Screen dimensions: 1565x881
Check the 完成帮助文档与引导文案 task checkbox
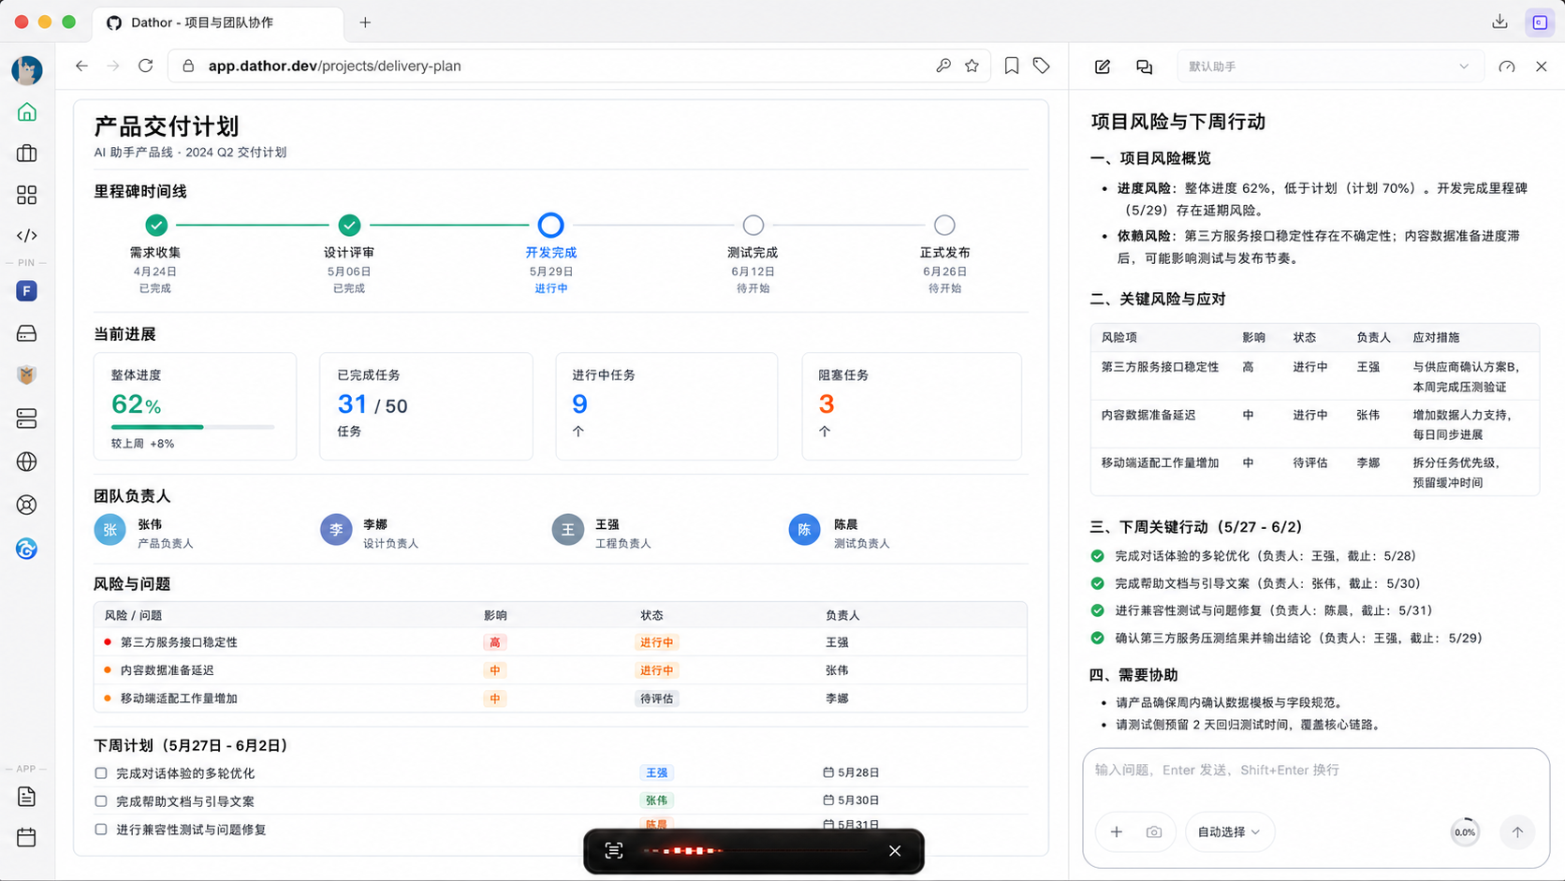pos(101,801)
